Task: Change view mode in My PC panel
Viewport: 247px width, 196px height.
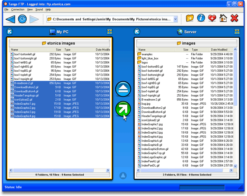Action: (x=110, y=32)
